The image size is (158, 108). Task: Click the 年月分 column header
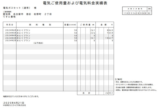point(10,25)
